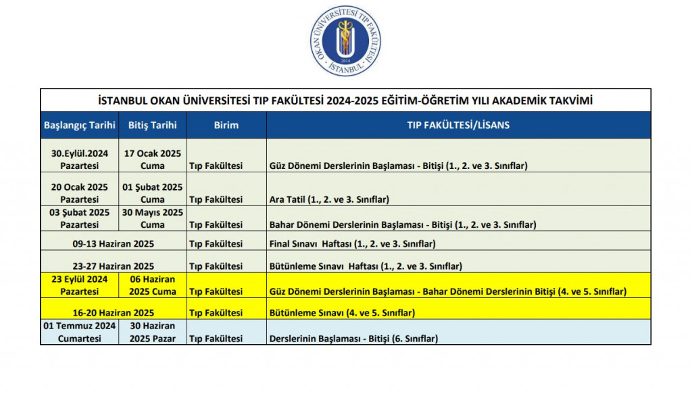
Task: Select the '01 Temmuz 2024 Cumartesi' cell
Action: (x=80, y=333)
